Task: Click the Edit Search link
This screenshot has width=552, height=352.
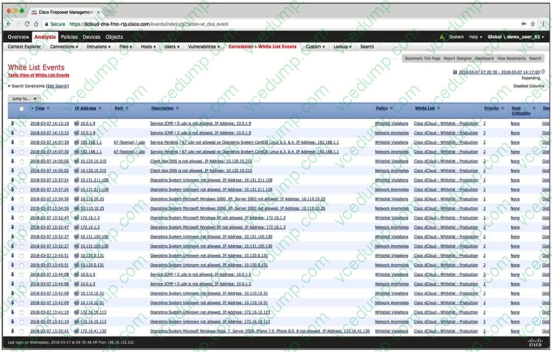Action: [x=57, y=86]
